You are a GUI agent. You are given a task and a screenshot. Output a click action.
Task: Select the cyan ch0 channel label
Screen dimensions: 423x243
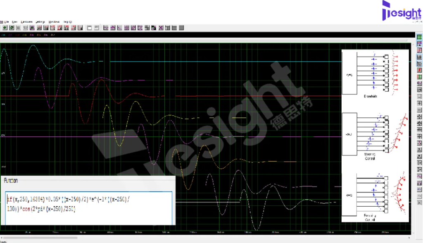pos(3,35)
